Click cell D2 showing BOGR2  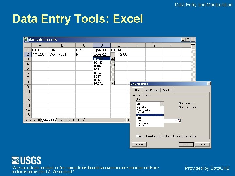click(x=102, y=54)
